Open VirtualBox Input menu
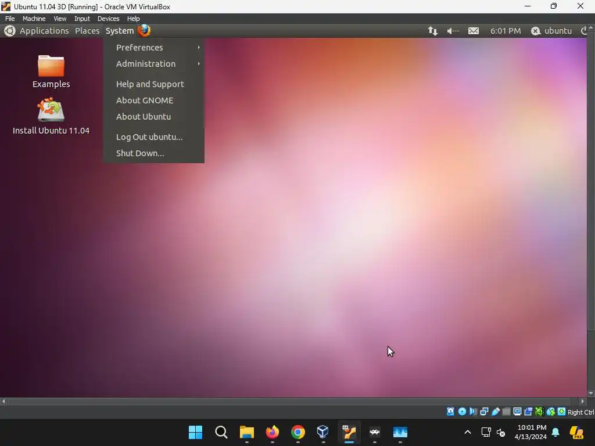This screenshot has width=595, height=446. [x=82, y=19]
